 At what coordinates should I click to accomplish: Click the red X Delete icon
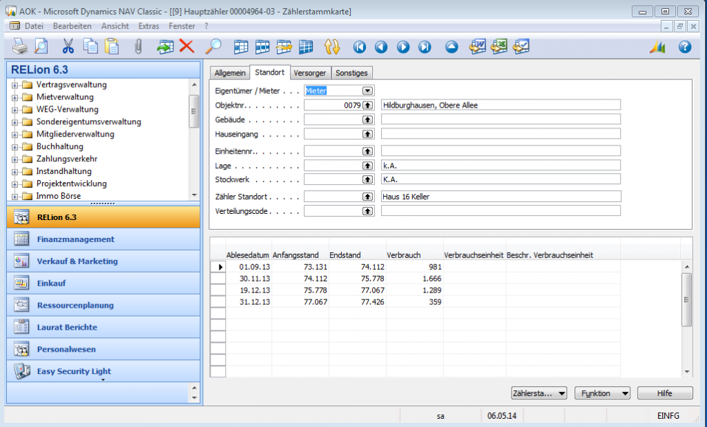point(186,46)
